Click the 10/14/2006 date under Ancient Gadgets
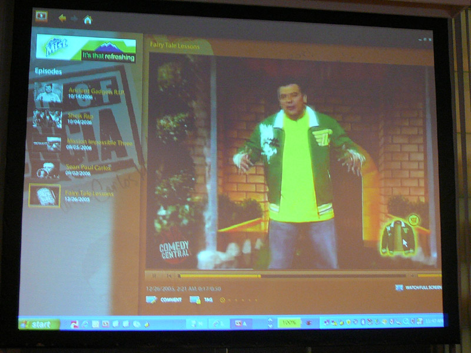This screenshot has width=471, height=353. (x=80, y=96)
